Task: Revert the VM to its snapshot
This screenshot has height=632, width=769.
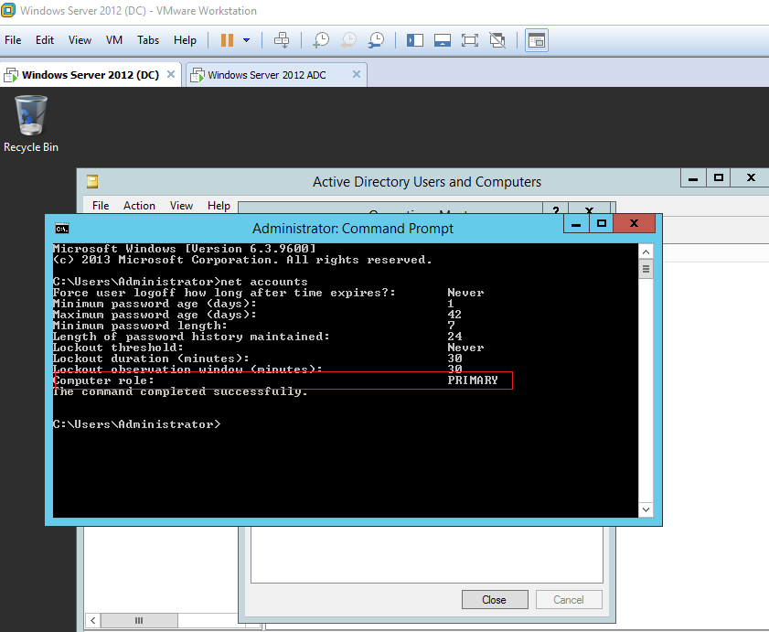Action: (348, 39)
